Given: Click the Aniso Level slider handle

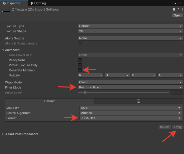Looking at the screenshot, I should tap(85, 92).
